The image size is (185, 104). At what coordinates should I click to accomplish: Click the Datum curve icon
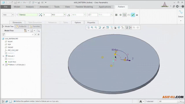point(181,12)
